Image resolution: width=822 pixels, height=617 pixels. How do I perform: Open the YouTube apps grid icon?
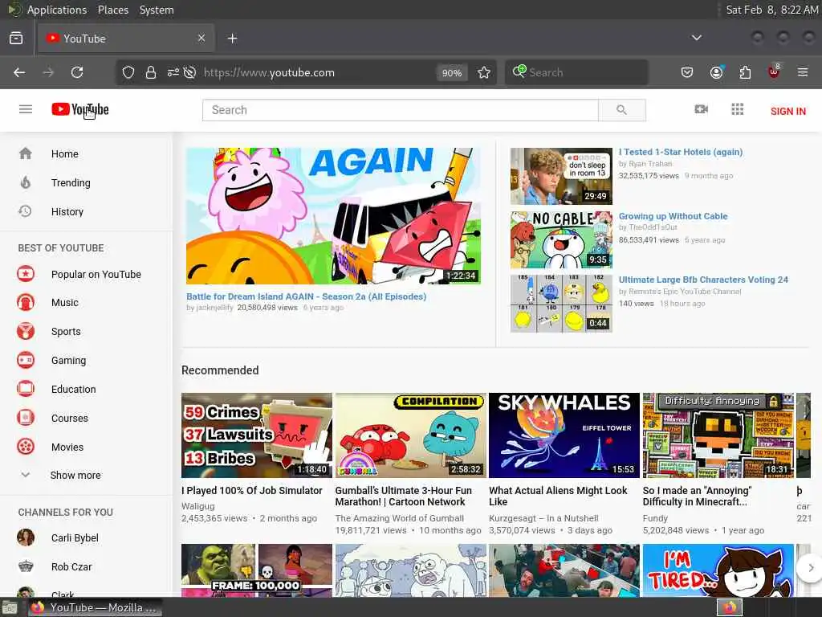tap(737, 109)
